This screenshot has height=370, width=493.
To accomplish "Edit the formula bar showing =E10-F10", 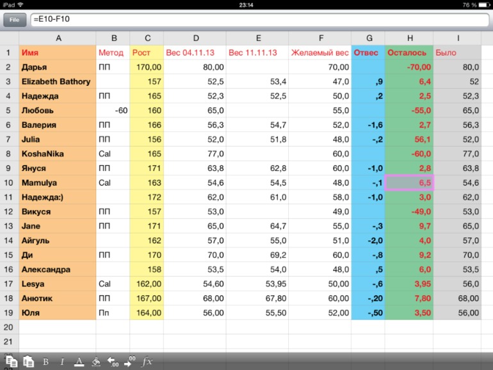I will pyautogui.click(x=260, y=19).
